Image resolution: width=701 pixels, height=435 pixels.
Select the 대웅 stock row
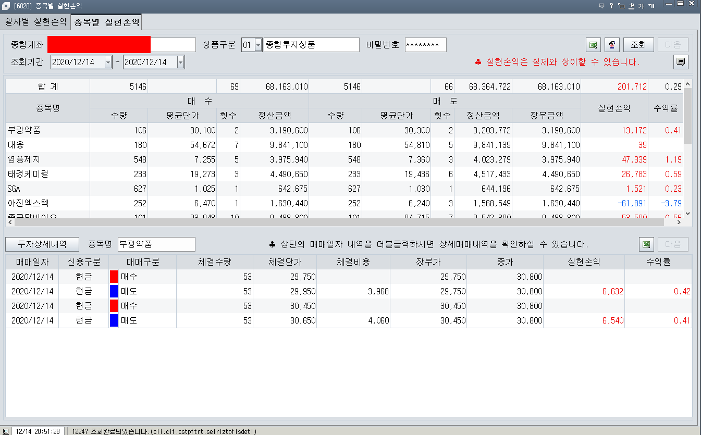click(344, 145)
